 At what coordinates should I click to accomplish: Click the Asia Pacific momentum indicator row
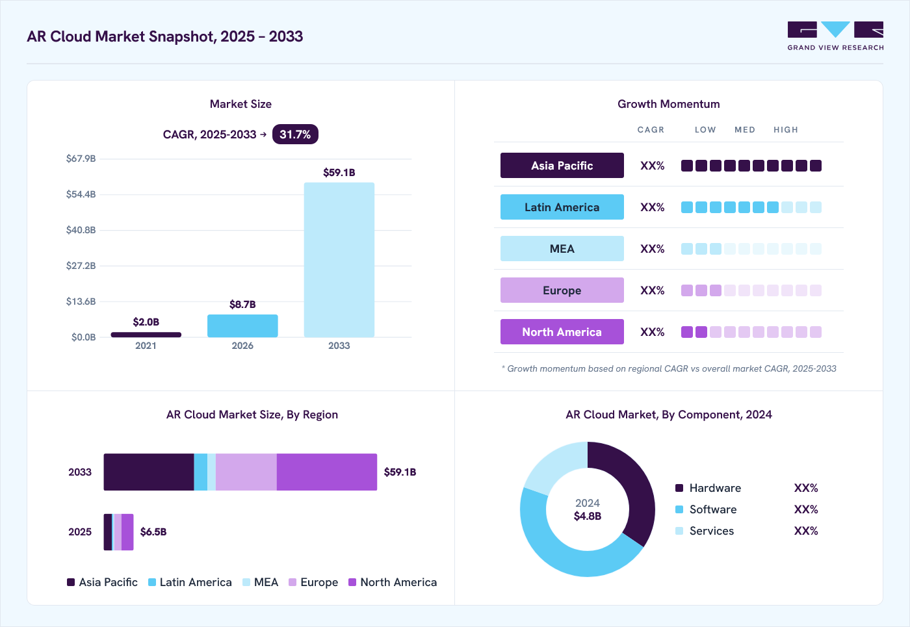751,166
